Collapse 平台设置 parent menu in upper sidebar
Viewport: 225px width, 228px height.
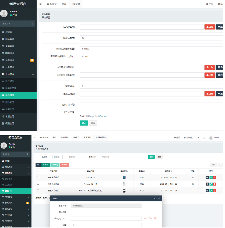pyautogui.click(x=18, y=74)
